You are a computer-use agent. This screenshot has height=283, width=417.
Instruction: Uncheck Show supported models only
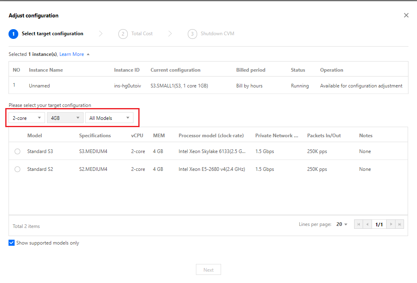[12, 243]
